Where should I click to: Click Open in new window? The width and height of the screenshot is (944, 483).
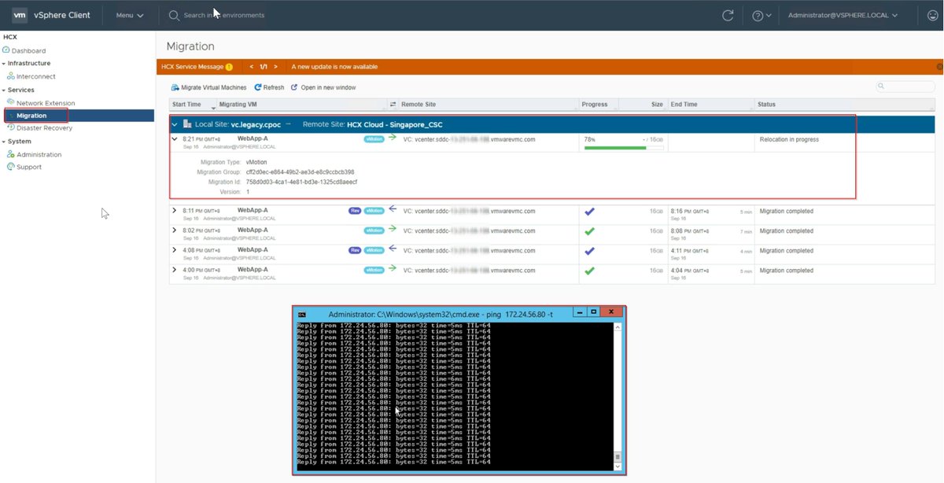tap(323, 87)
